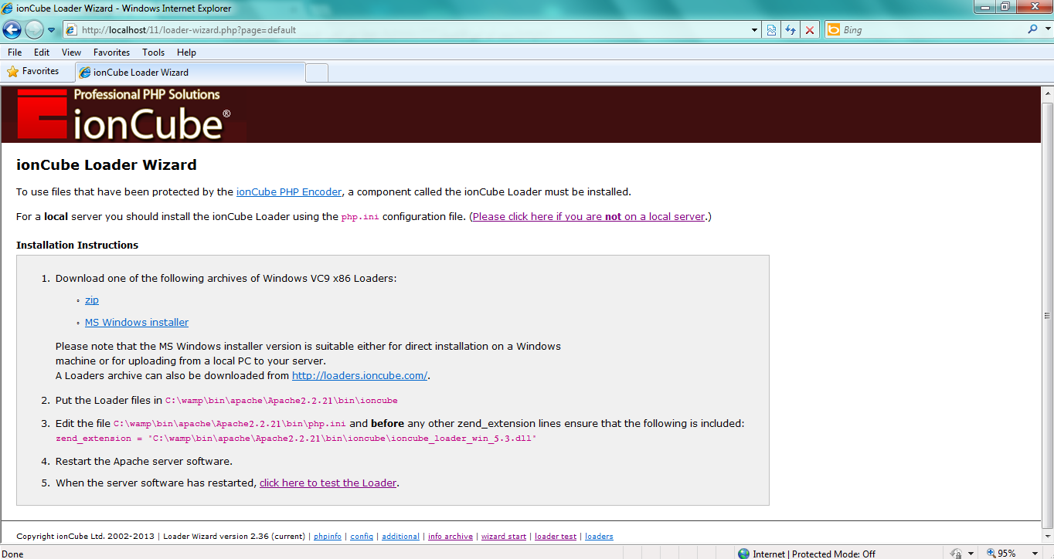Click the 95% zoom level button

pyautogui.click(x=1001, y=553)
